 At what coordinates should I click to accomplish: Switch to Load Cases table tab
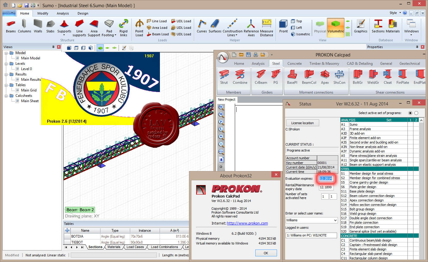coord(135,247)
